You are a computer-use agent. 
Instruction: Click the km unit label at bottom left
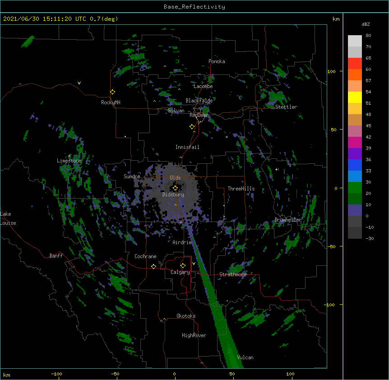click(6, 375)
